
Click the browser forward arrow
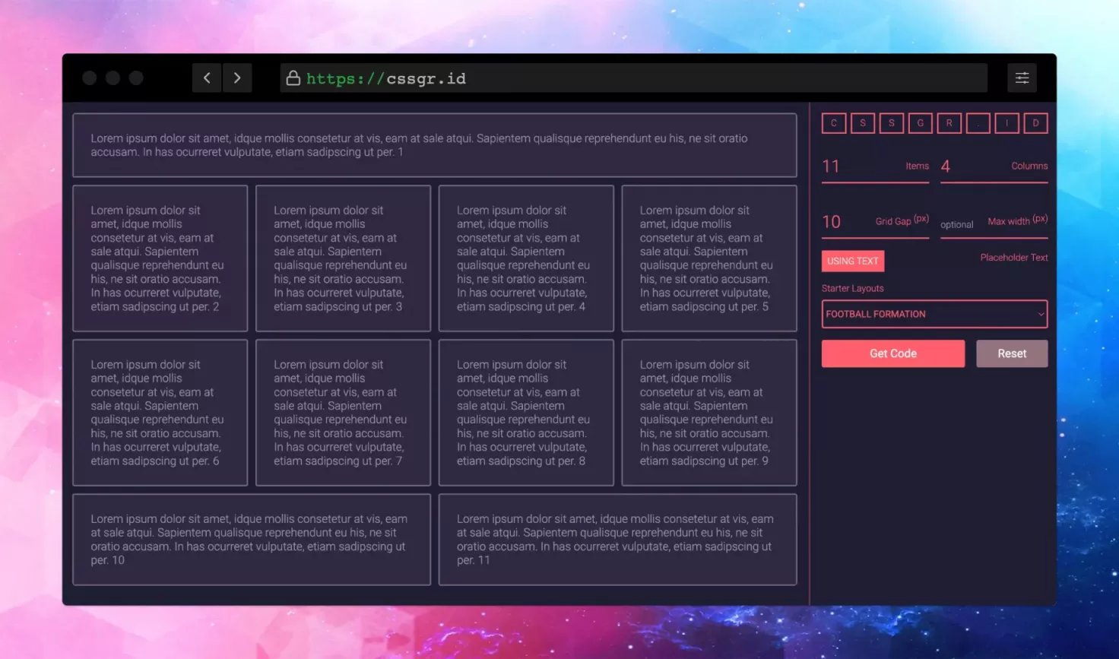pos(237,78)
